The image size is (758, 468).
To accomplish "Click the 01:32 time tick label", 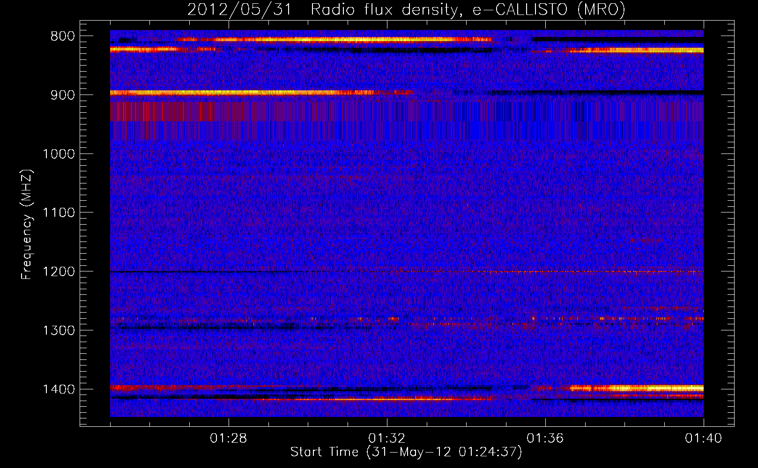I will [x=387, y=439].
